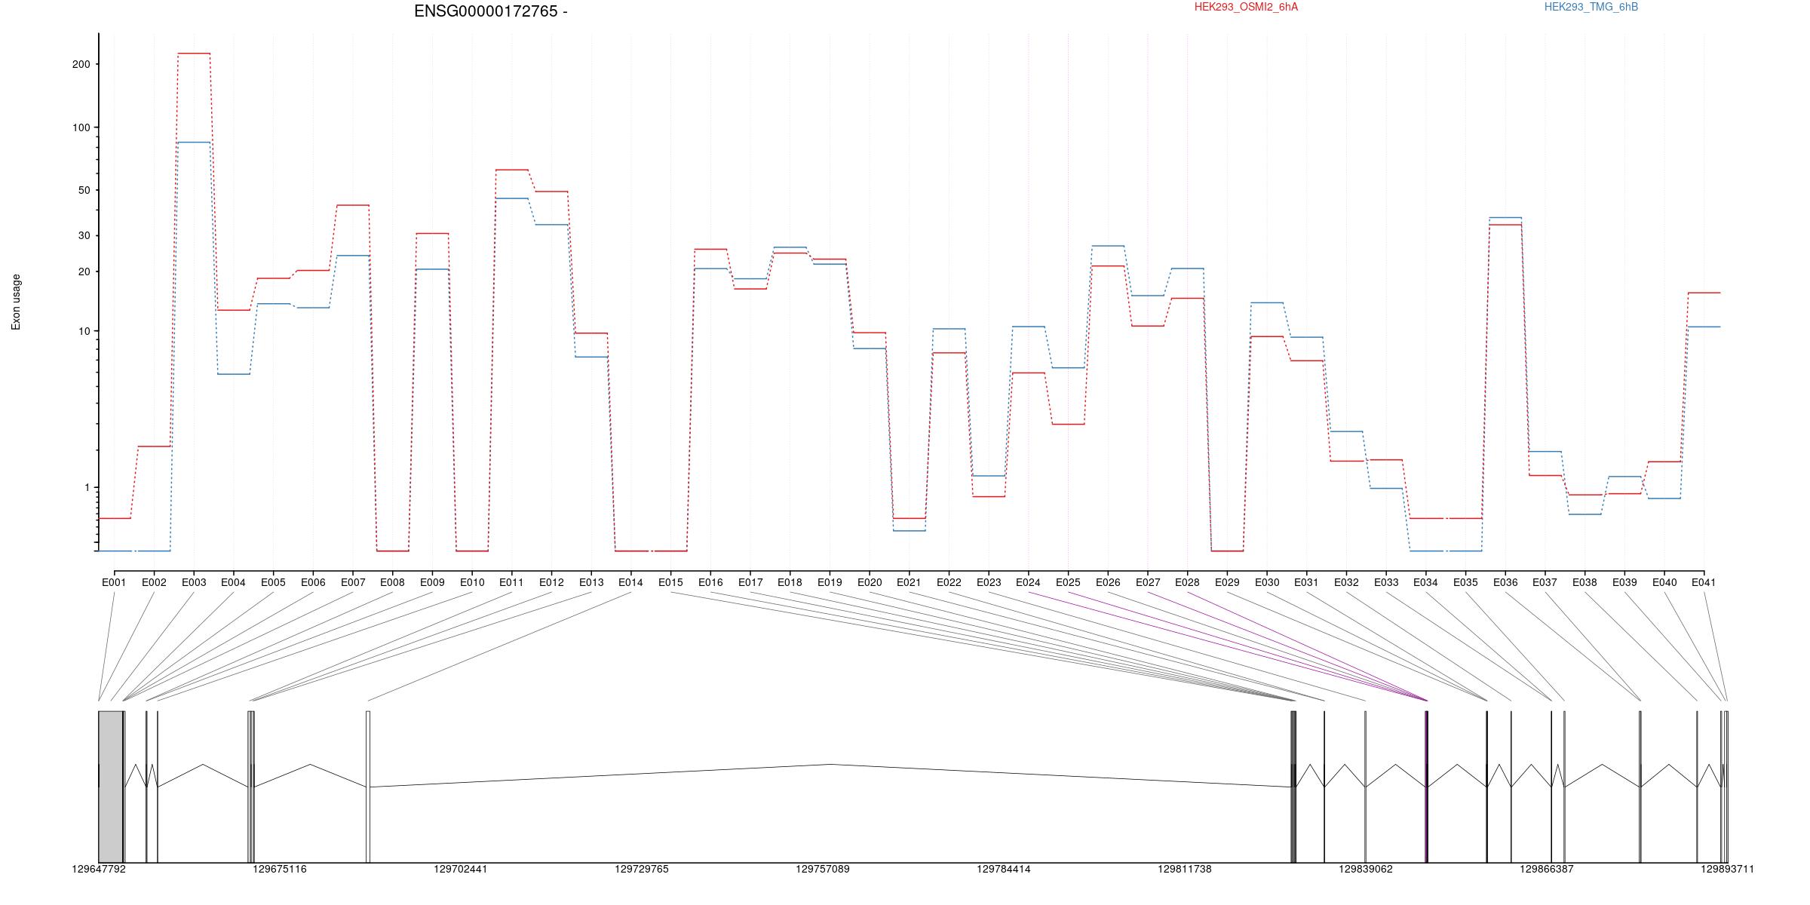Viewport: 1810px width, 905px height.
Task: Click y-axis tick value 20
Action: [84, 271]
